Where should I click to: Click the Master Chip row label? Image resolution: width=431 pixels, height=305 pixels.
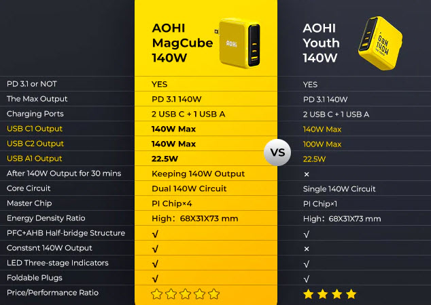tap(30, 203)
